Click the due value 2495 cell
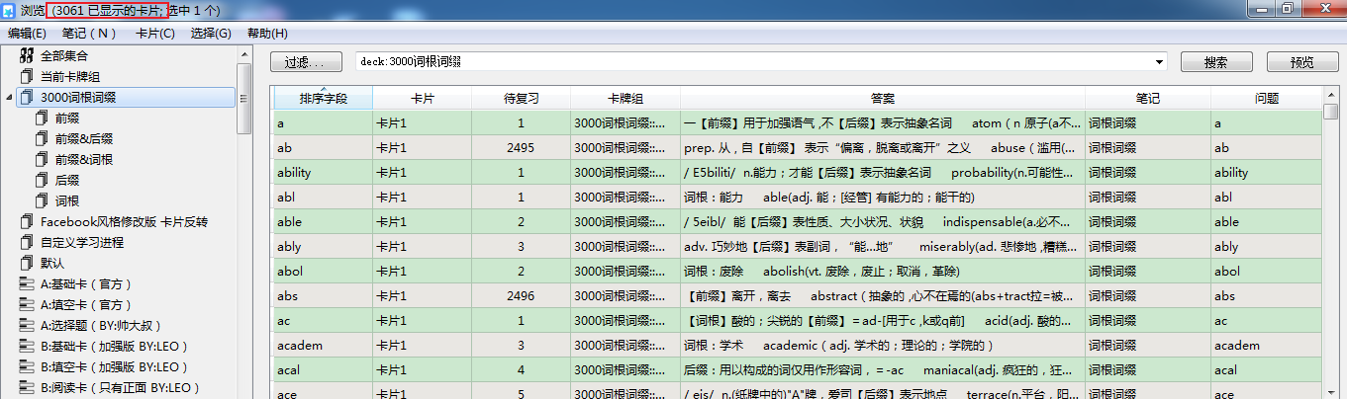This screenshot has height=399, width=1347. pos(521,147)
